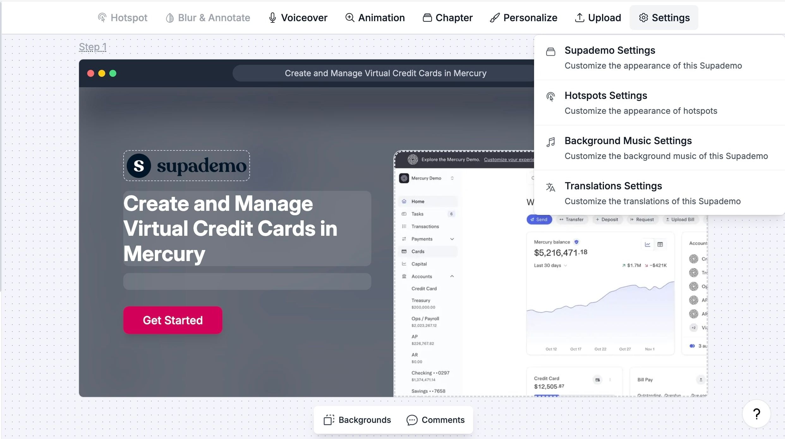
Task: Click the Comments speech bubble icon
Action: 412,420
